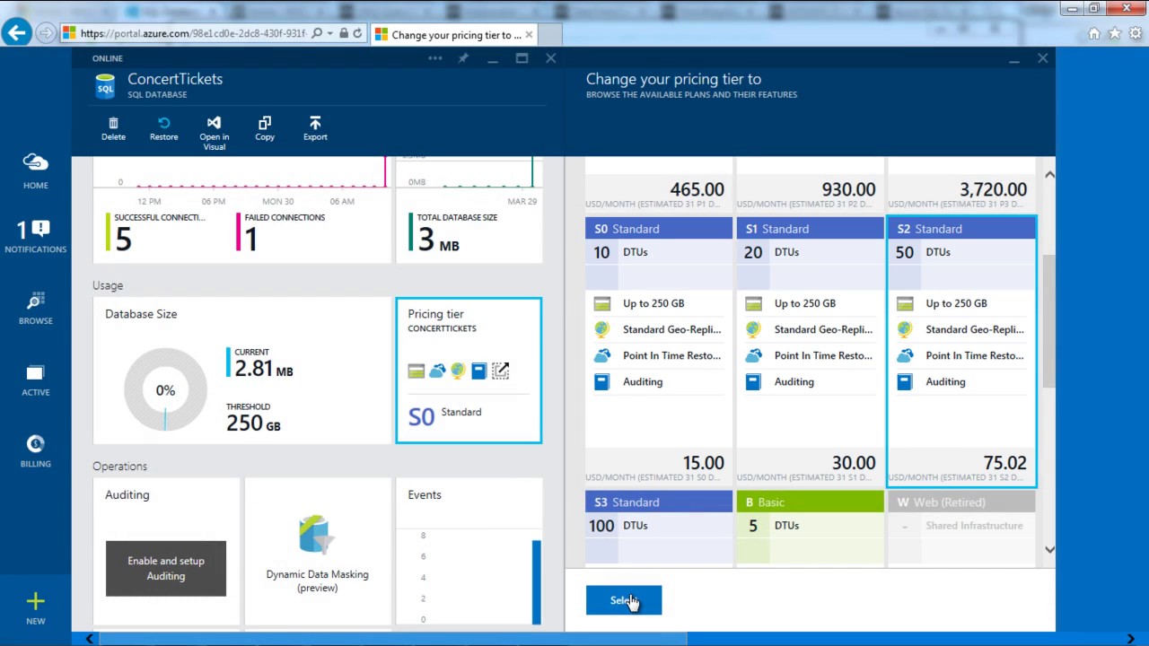The image size is (1149, 646).
Task: Open the address bar dropdown arrow
Action: pyautogui.click(x=330, y=33)
